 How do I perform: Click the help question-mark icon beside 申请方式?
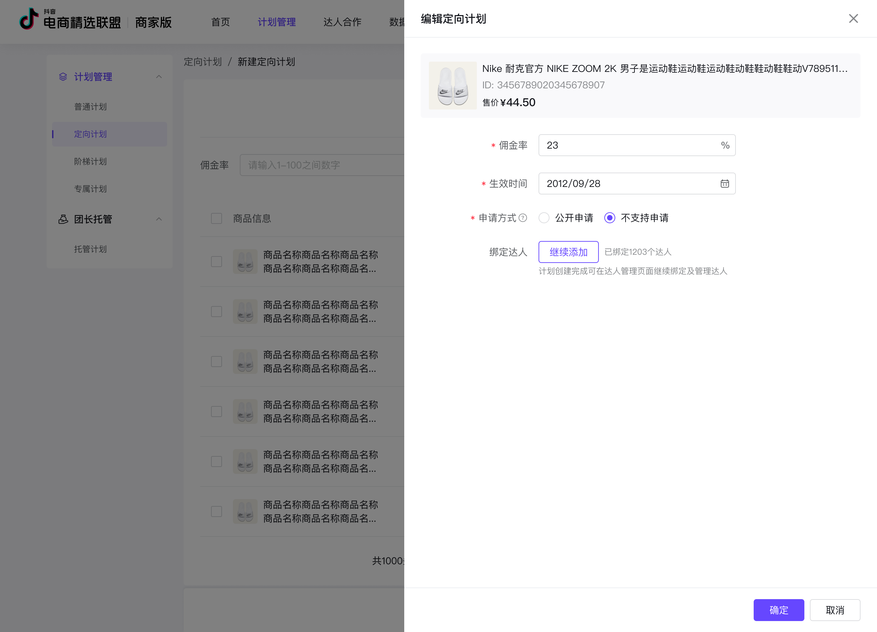click(x=523, y=218)
